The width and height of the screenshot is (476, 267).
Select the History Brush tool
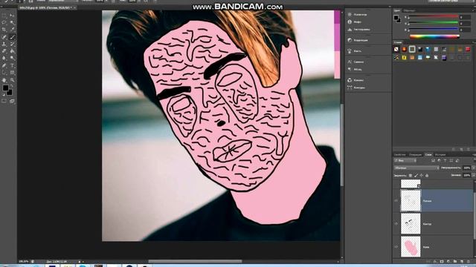click(x=12, y=44)
